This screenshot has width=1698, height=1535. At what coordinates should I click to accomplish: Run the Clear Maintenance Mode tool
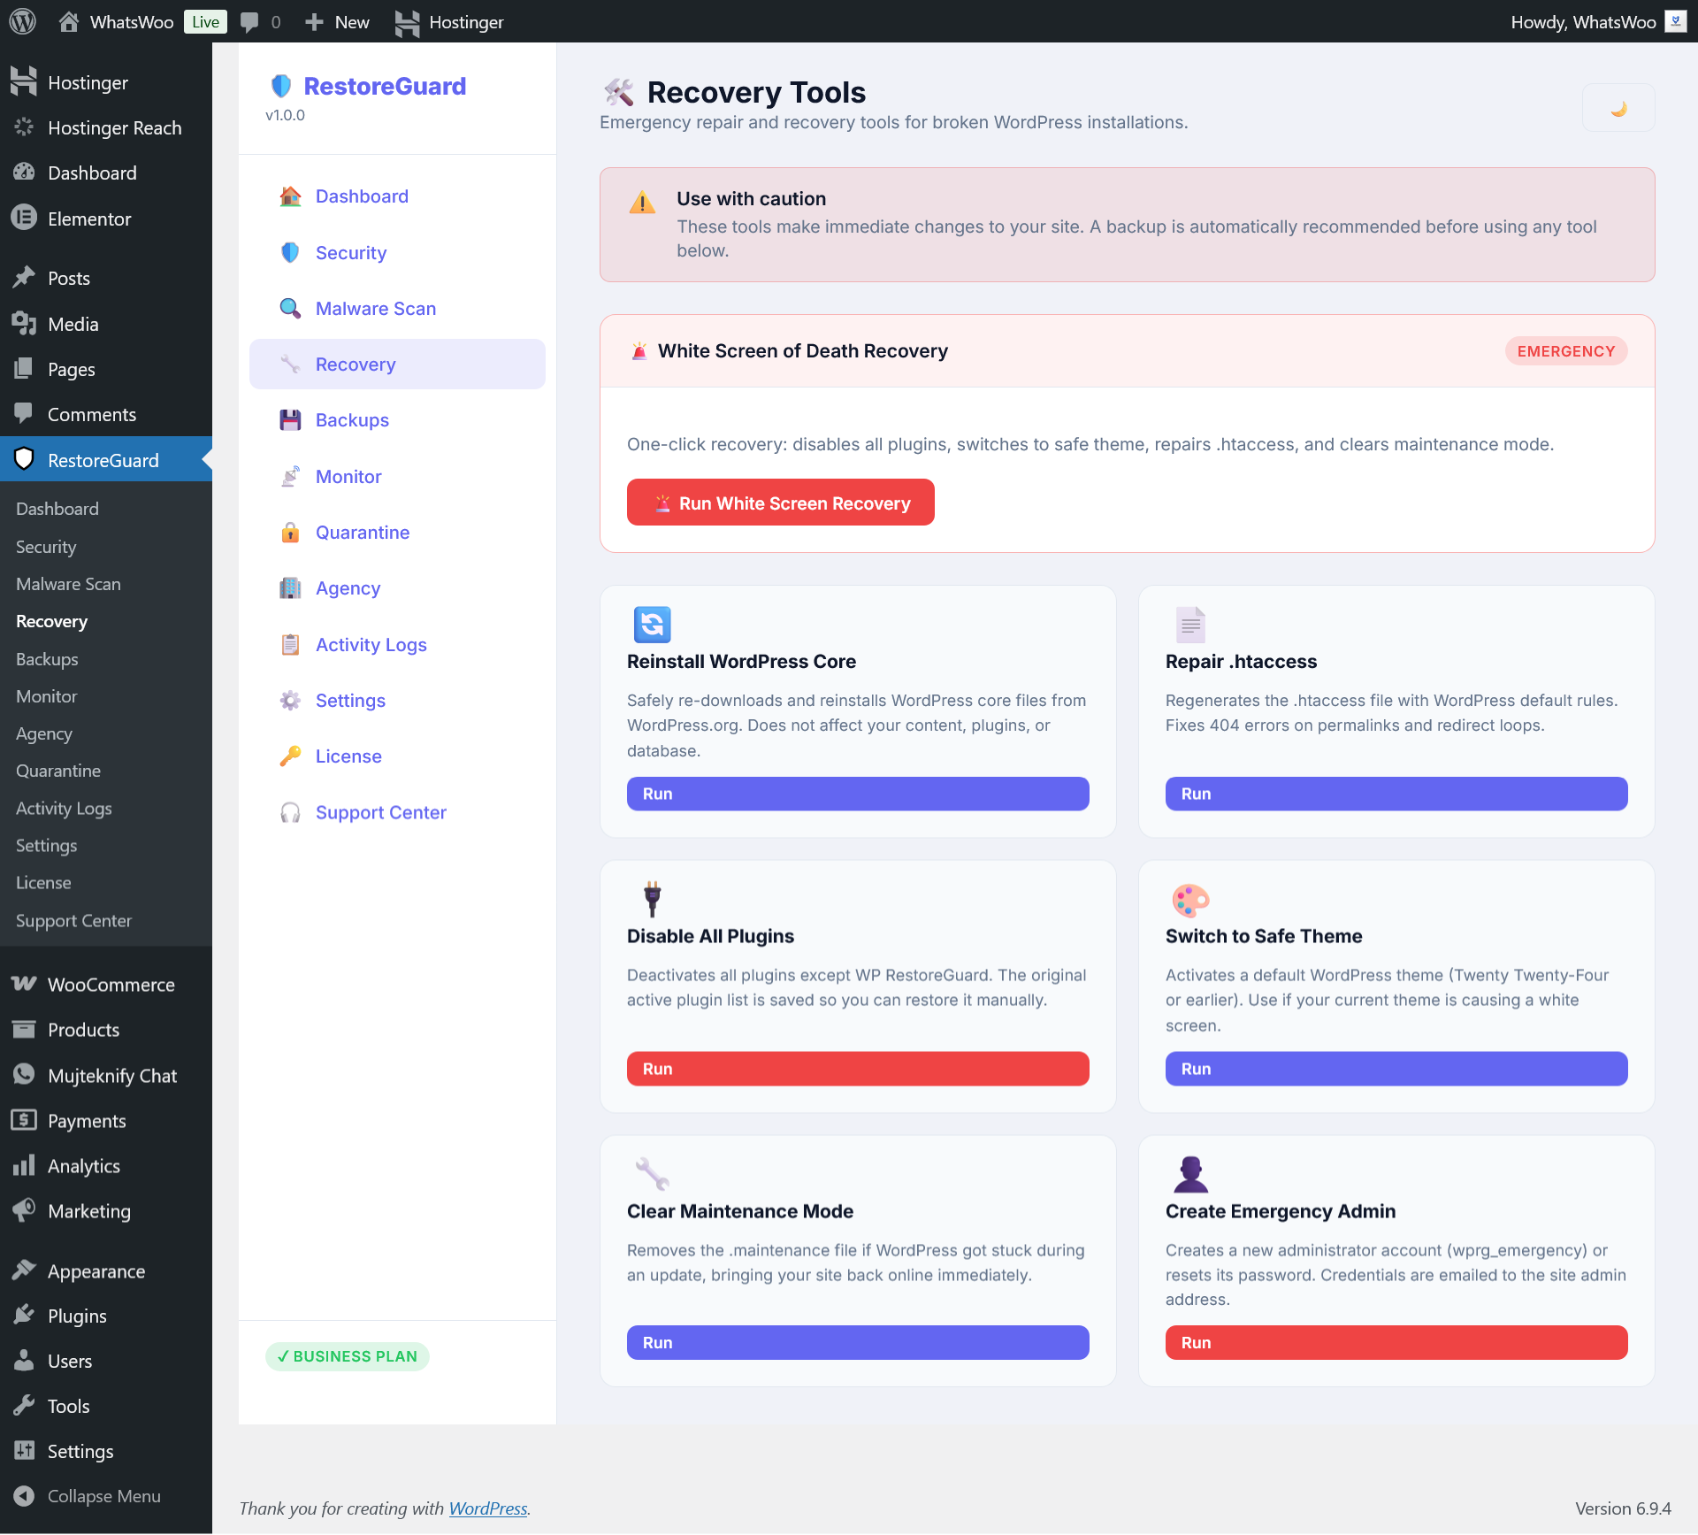tap(858, 1343)
